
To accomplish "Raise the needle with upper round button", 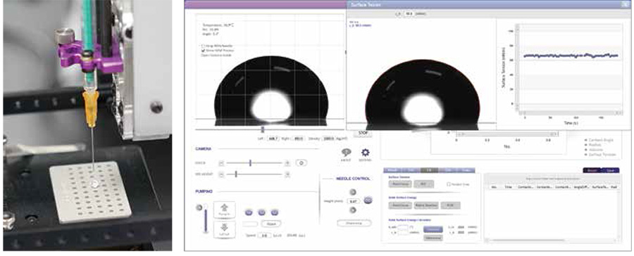I will pyautogui.click(x=353, y=192).
